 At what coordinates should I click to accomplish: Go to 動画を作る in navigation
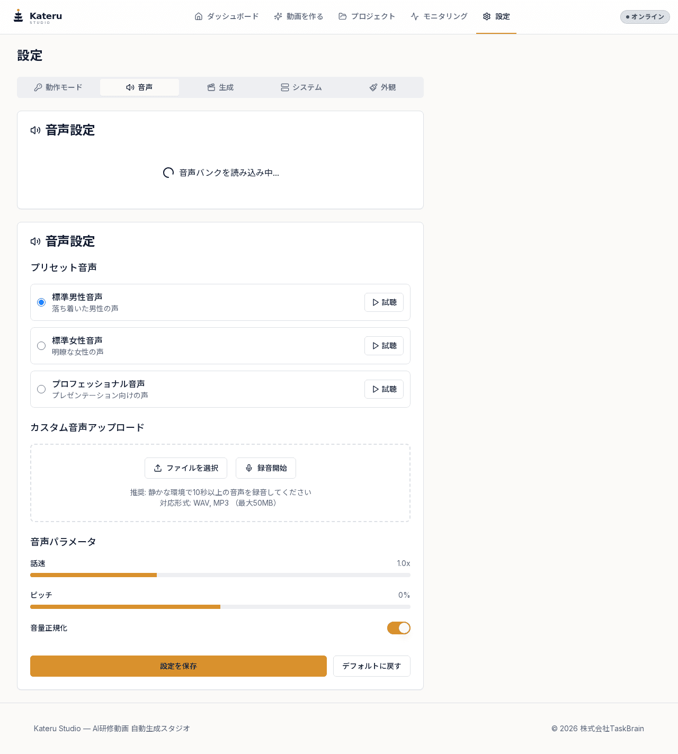(299, 16)
